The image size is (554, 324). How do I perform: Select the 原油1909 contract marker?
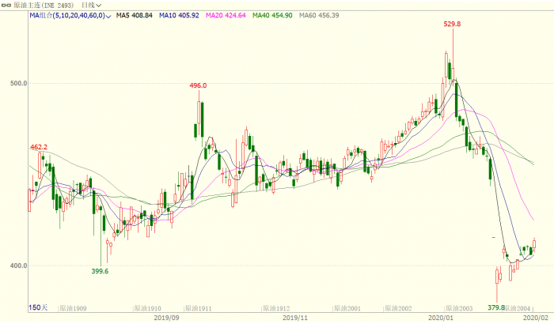click(x=73, y=307)
